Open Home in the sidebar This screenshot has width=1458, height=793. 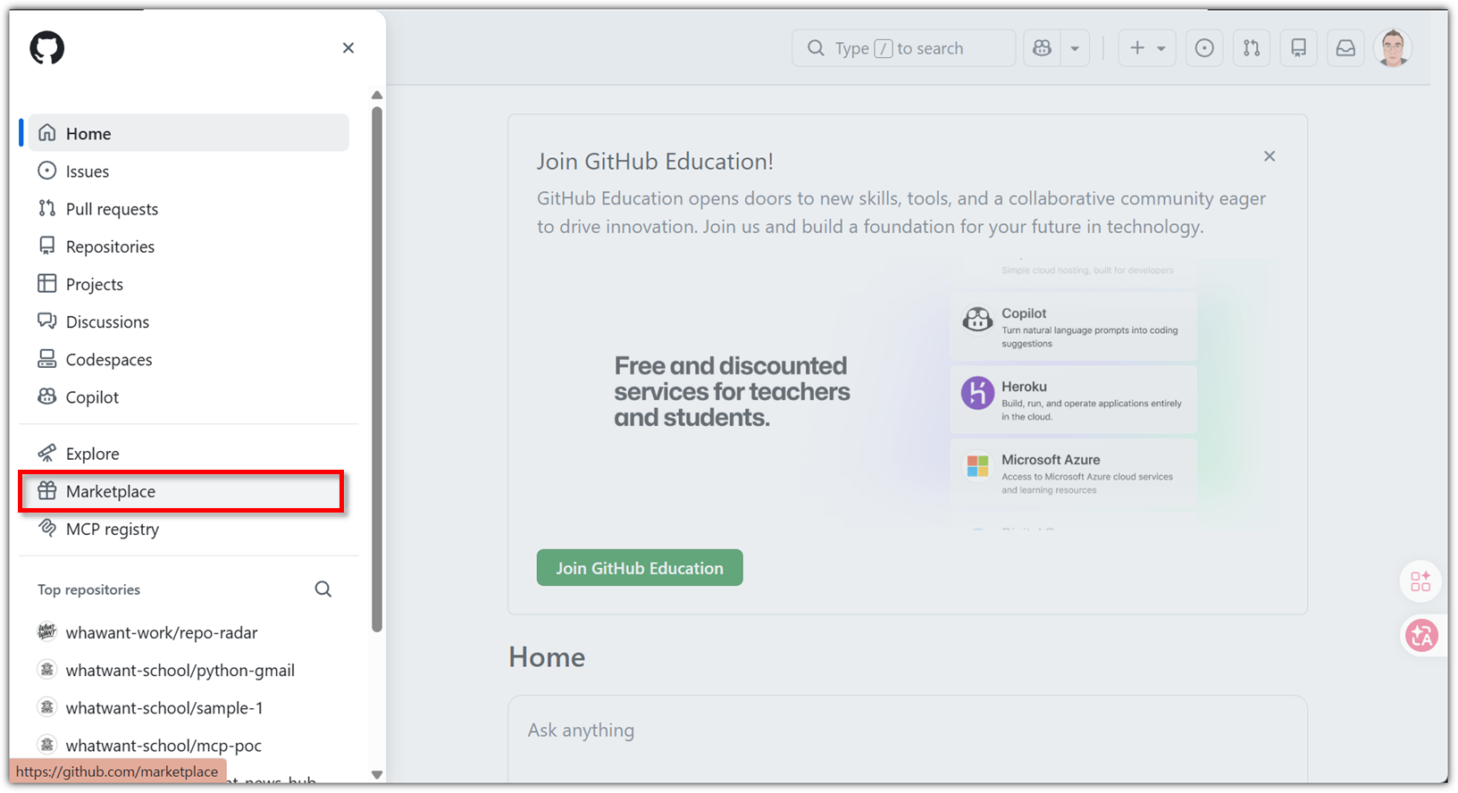(189, 133)
